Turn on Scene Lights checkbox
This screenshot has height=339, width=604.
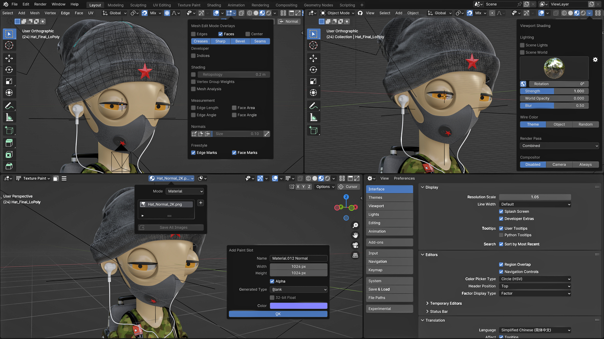click(x=523, y=45)
